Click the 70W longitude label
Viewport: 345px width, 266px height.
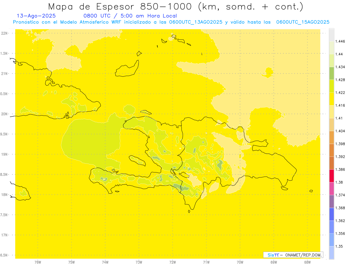click(x=240, y=262)
